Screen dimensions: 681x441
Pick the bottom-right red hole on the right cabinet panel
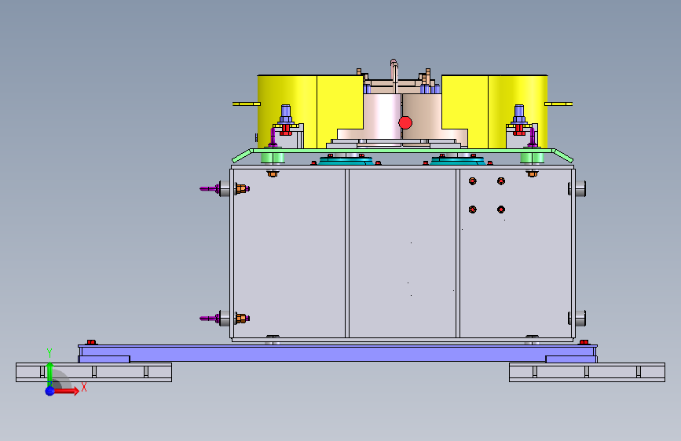tap(501, 210)
